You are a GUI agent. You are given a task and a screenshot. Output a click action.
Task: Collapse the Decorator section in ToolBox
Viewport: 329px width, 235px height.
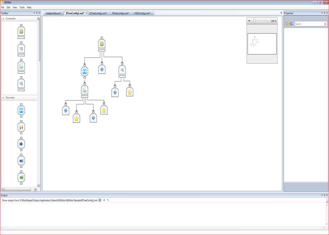tap(3, 97)
